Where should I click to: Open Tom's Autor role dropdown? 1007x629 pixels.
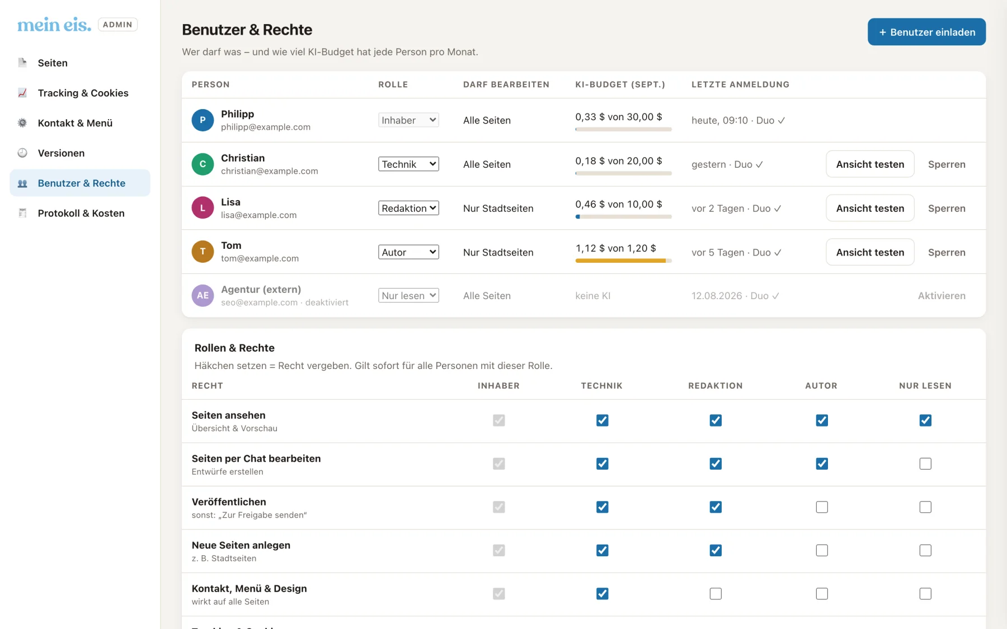pos(408,252)
